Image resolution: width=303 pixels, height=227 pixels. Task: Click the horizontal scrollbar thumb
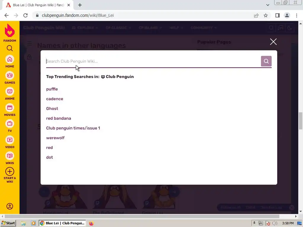(142, 216)
